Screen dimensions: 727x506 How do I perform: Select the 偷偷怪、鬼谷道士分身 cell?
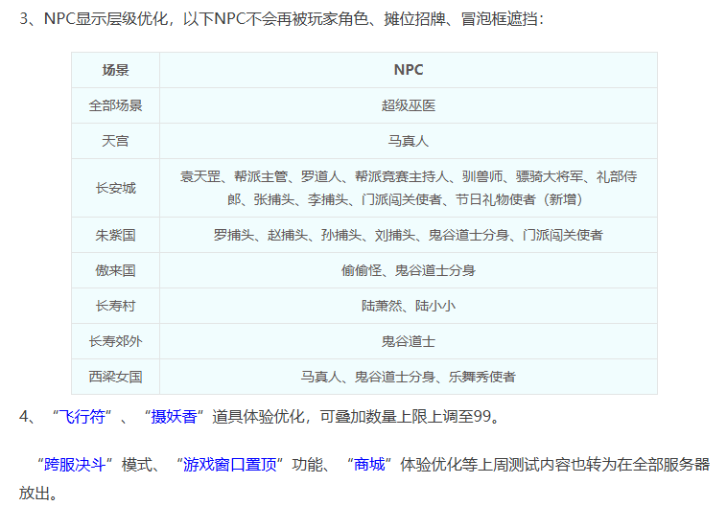click(409, 270)
